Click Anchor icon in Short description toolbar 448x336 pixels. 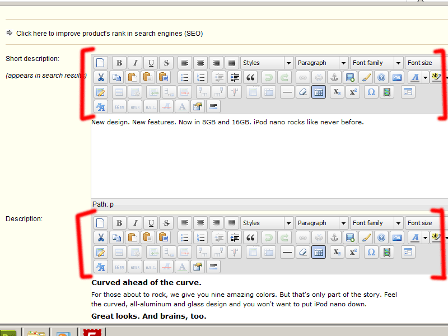(x=334, y=77)
